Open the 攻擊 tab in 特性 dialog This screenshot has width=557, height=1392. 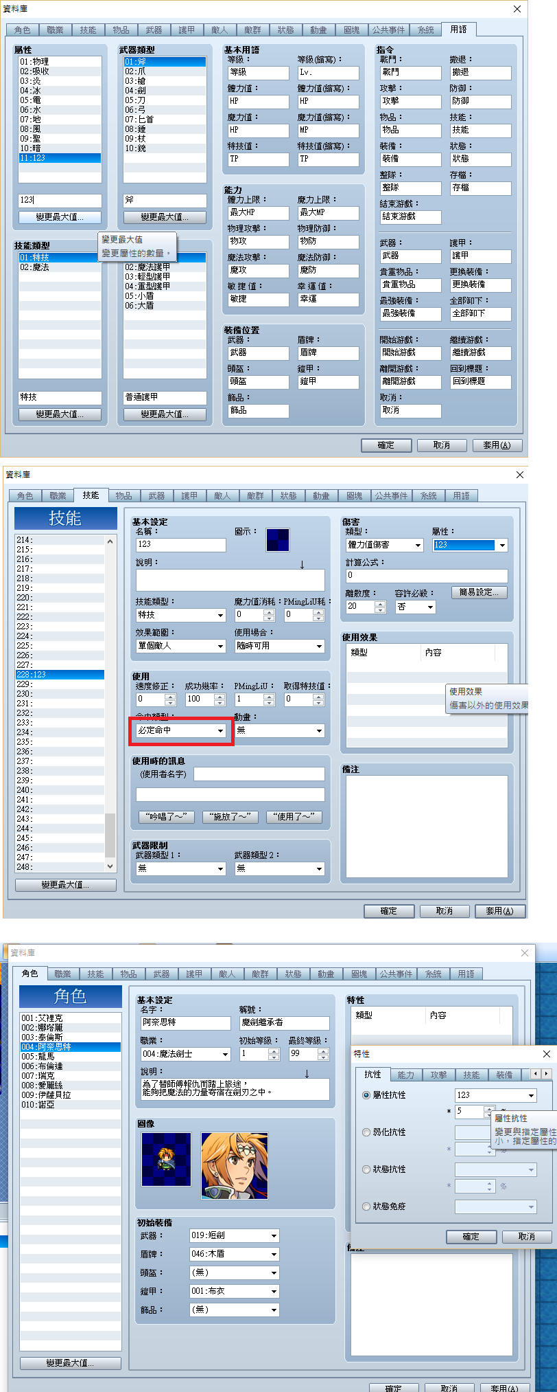(439, 1075)
